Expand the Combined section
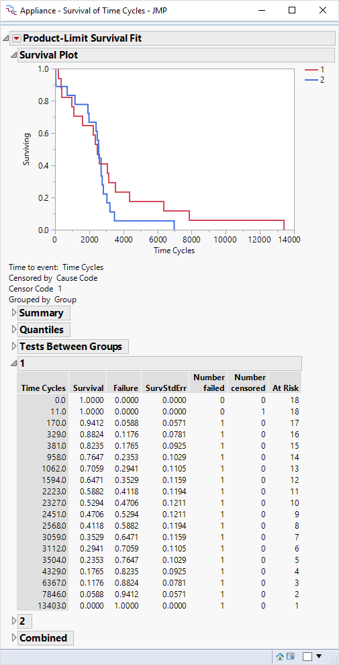 pos(14,638)
